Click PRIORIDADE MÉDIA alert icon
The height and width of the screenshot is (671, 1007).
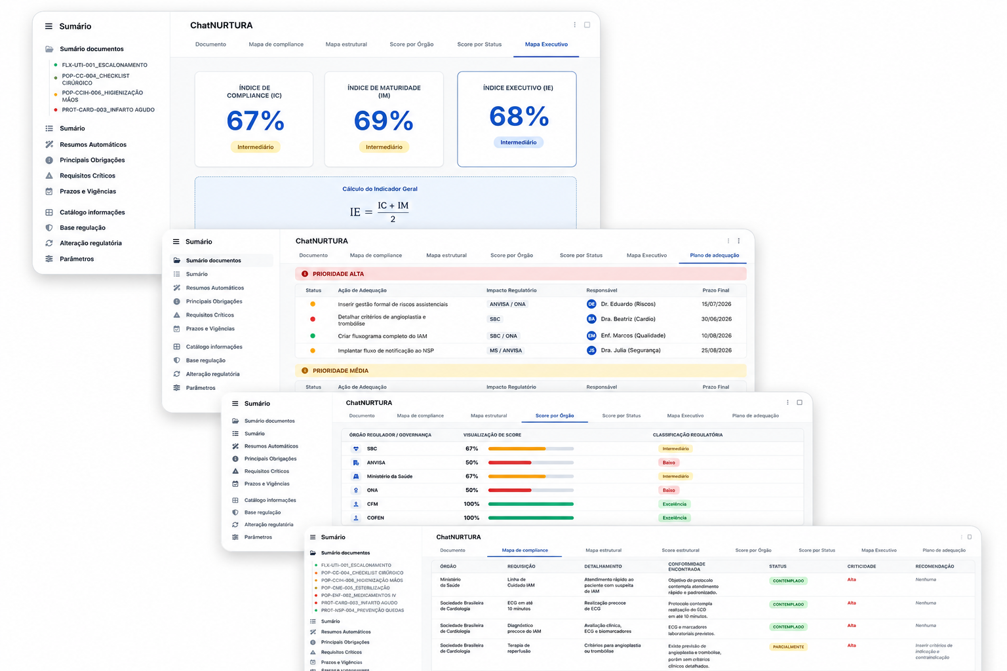tap(305, 371)
